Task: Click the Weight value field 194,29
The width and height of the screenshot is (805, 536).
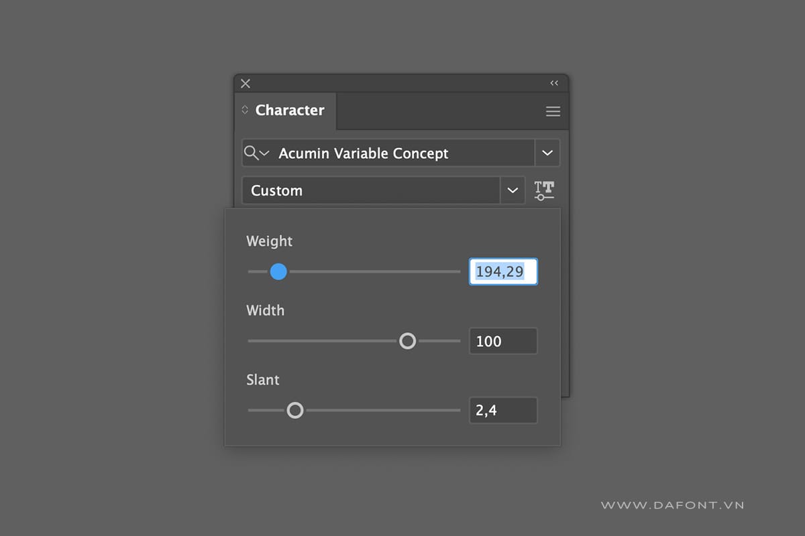Action: click(x=503, y=271)
